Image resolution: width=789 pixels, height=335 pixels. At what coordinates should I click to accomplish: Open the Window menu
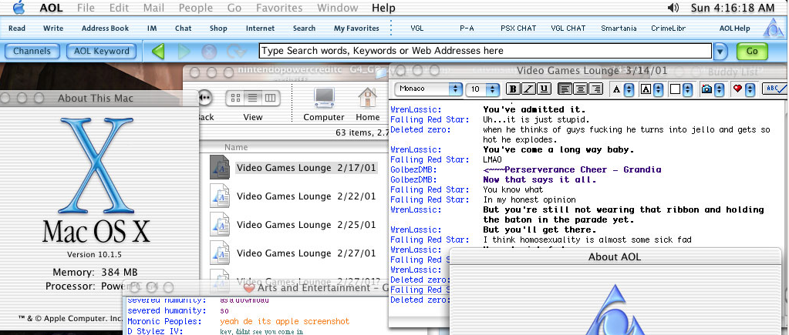tap(338, 8)
